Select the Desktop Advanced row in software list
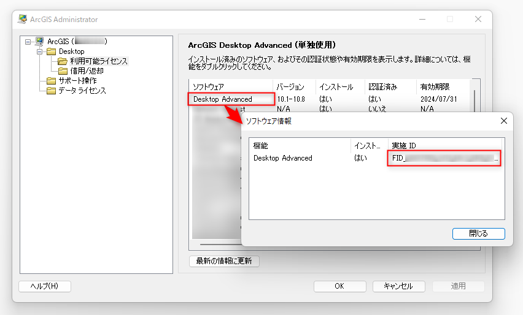523x315 pixels. click(223, 99)
